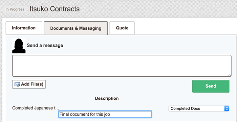The width and height of the screenshot is (237, 122).
Task: Switch to the Quote tab
Action: (122, 28)
